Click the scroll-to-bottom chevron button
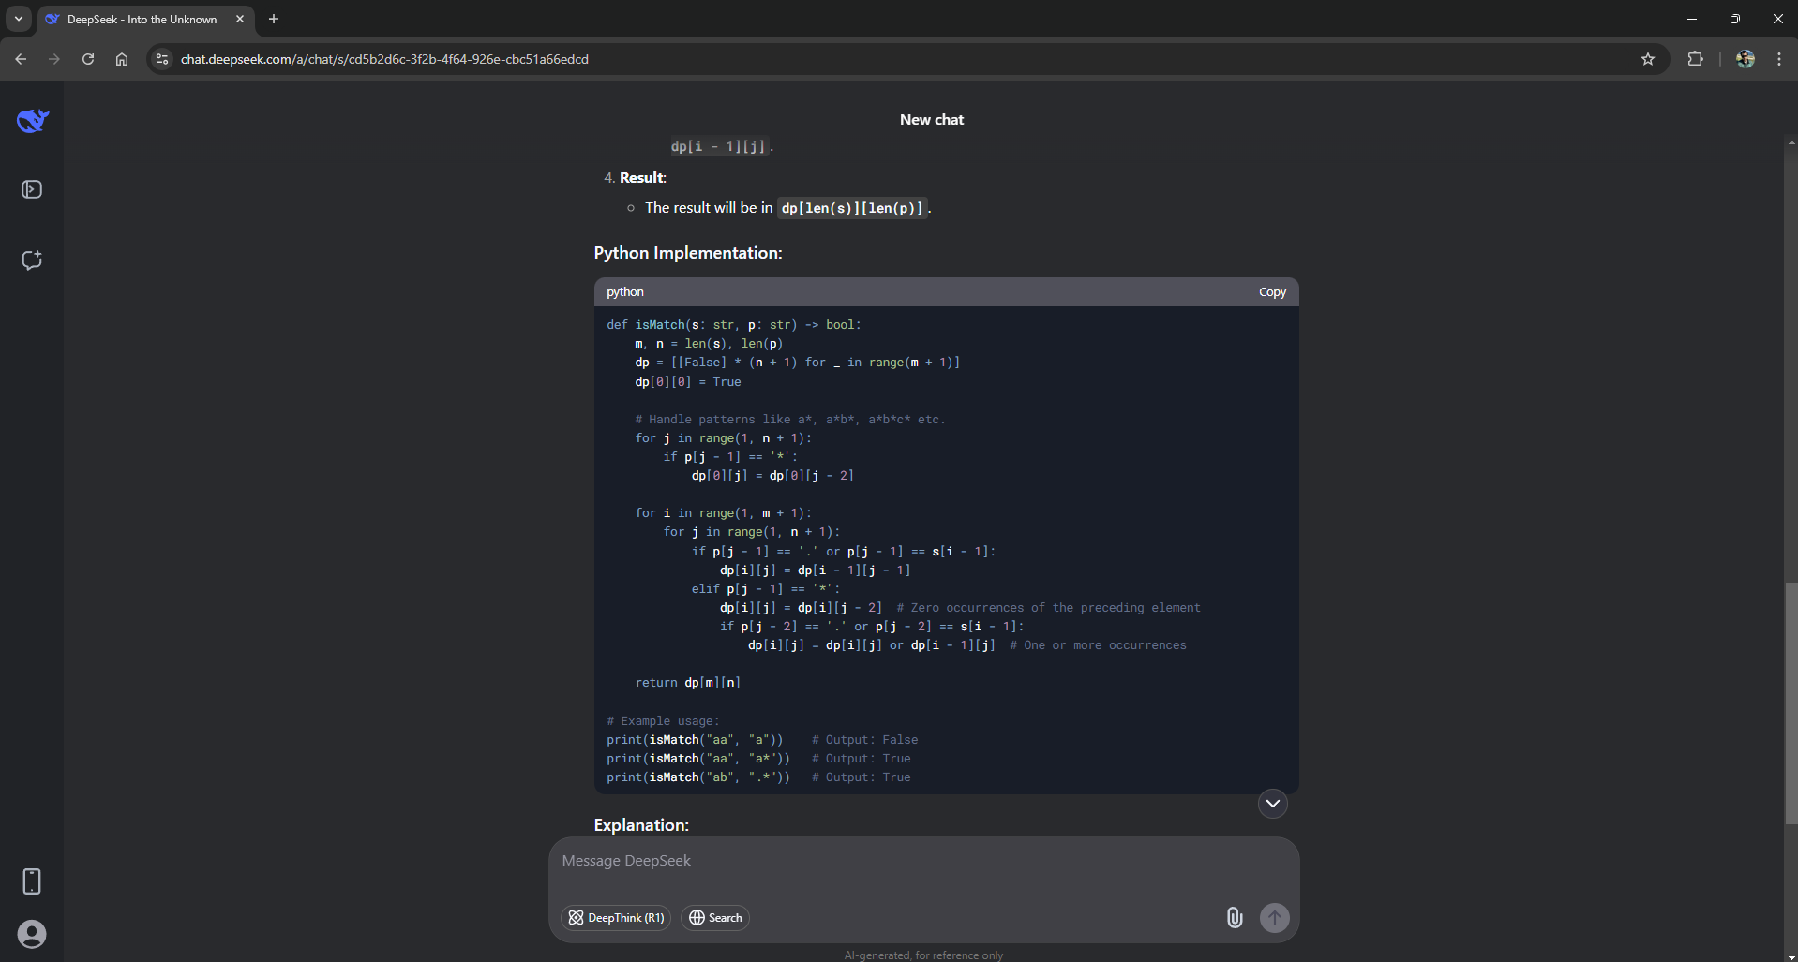 [1272, 804]
